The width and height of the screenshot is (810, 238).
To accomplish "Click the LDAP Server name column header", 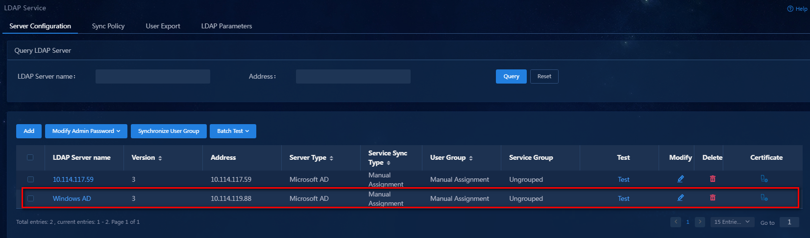I will click(x=81, y=157).
